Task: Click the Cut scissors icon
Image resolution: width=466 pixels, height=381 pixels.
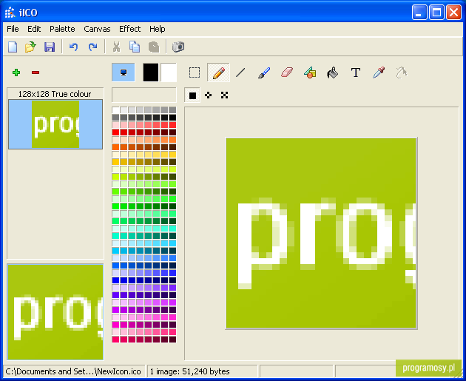Action: [116, 47]
